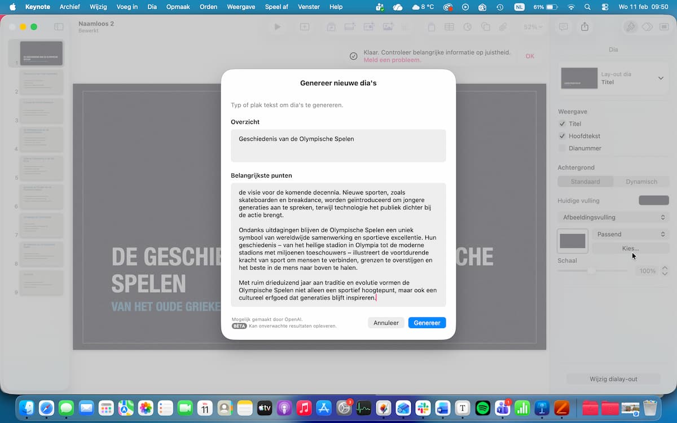Viewport: 677px width, 423px height.
Task: Click the Huidige vulling color swatch
Action: pos(653,201)
